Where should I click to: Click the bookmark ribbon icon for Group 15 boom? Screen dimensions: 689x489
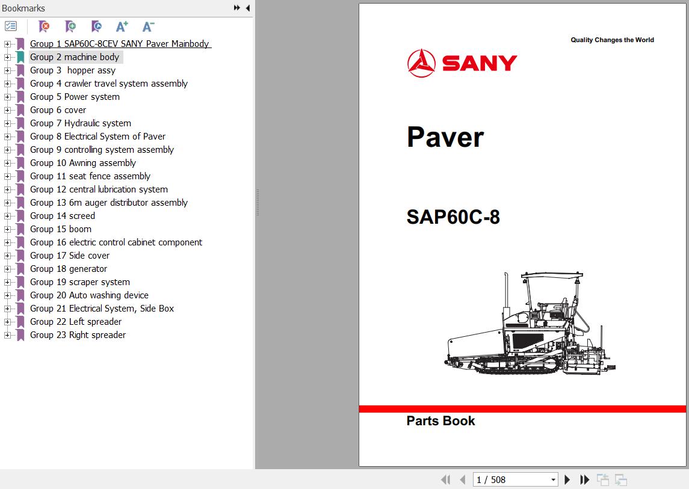click(x=20, y=229)
